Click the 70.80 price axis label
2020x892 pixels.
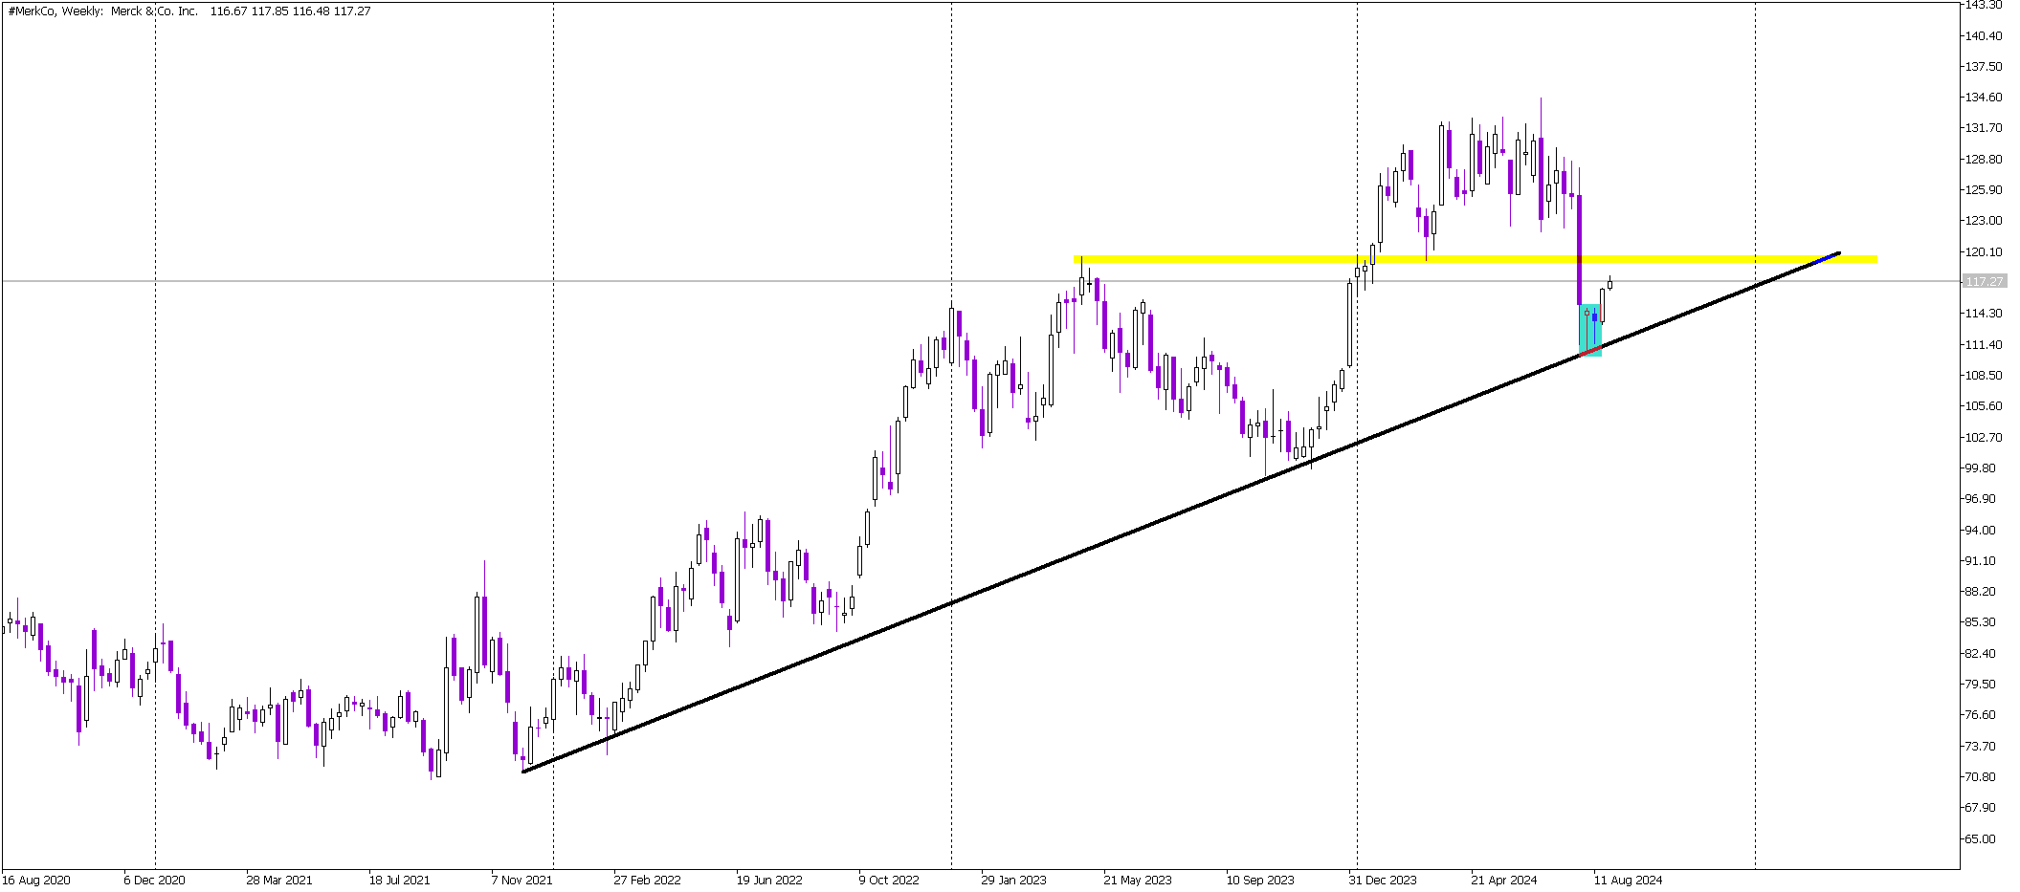click(1981, 776)
